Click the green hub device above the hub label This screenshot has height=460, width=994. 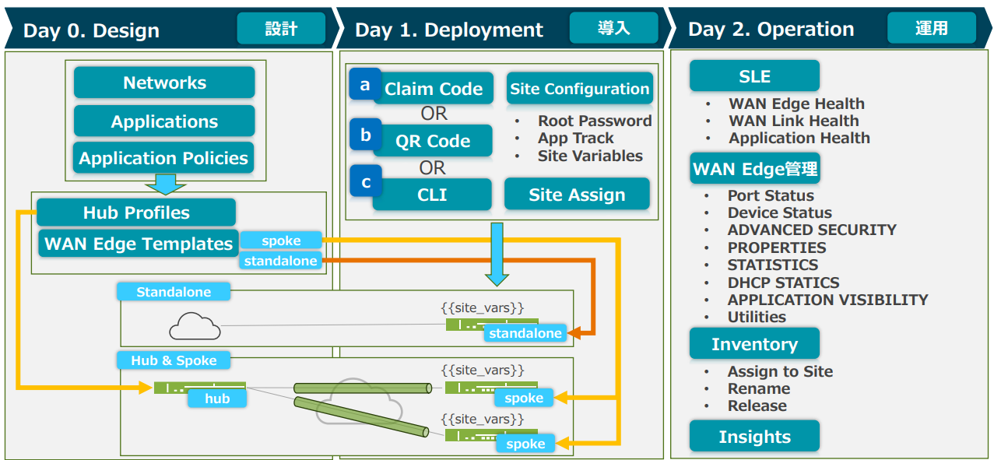(x=199, y=387)
